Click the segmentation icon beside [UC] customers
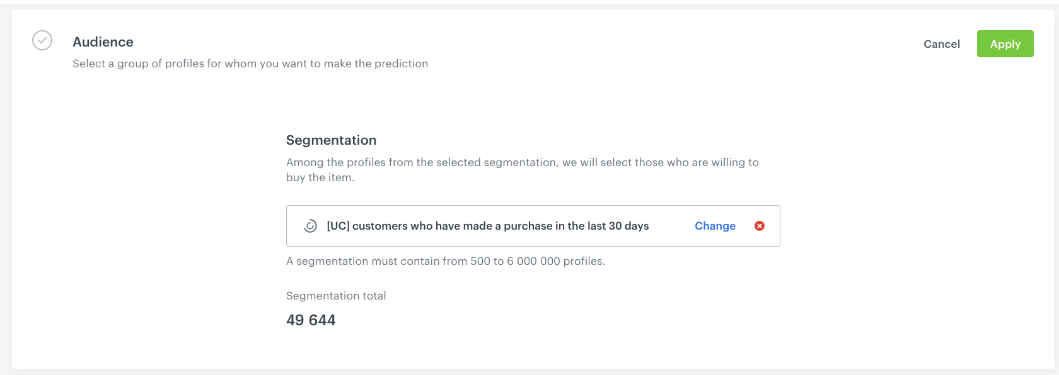 point(310,226)
